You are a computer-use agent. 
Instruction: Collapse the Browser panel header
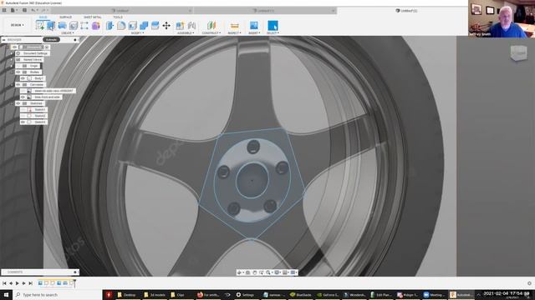point(3,40)
